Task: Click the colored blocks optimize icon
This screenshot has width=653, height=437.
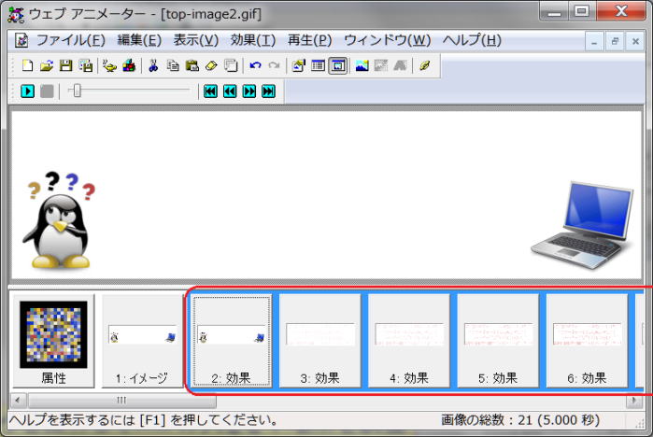Action: point(129,65)
